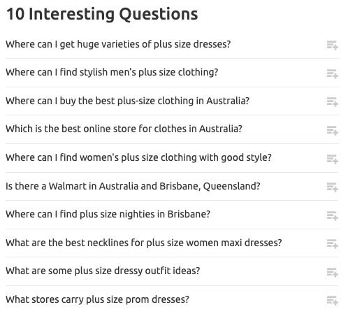This screenshot has height=314, width=348.
Task: Open question about stylish men's plus size clothing
Action: pyautogui.click(x=112, y=72)
